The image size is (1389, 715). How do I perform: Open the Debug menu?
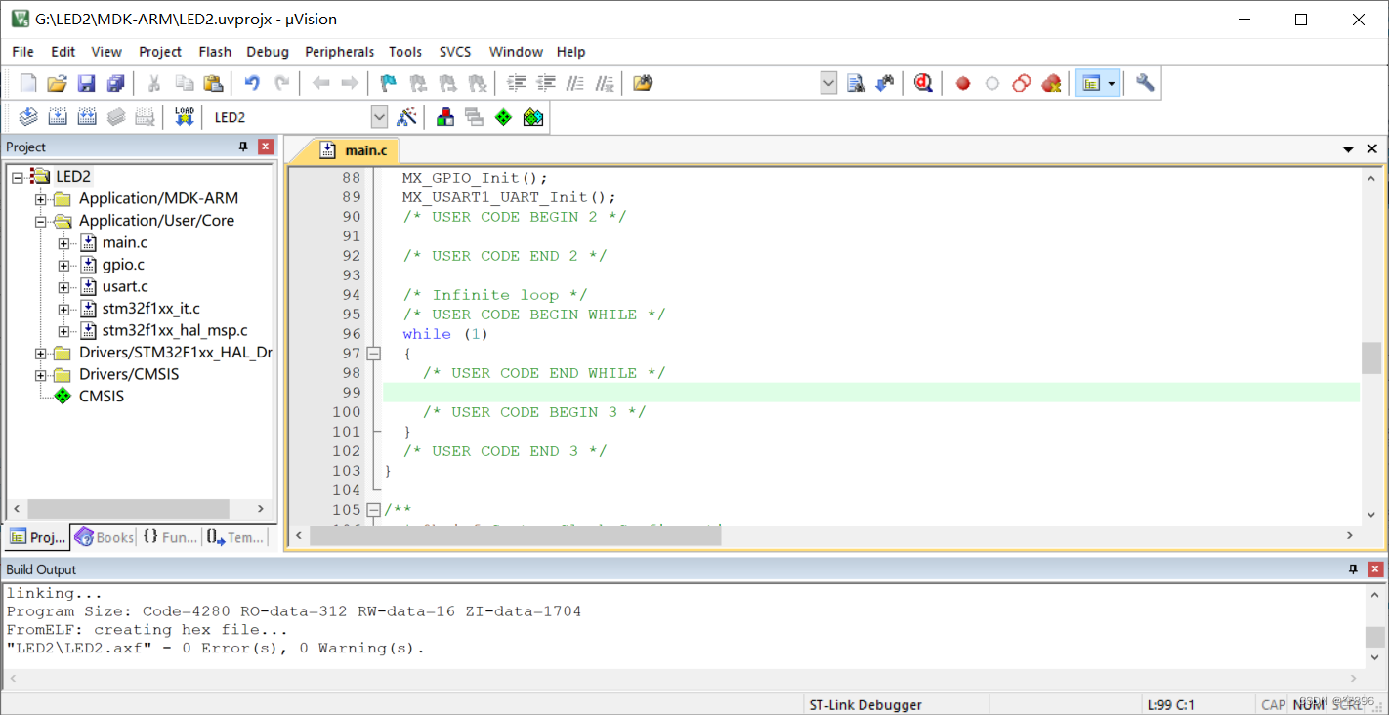[x=268, y=52]
